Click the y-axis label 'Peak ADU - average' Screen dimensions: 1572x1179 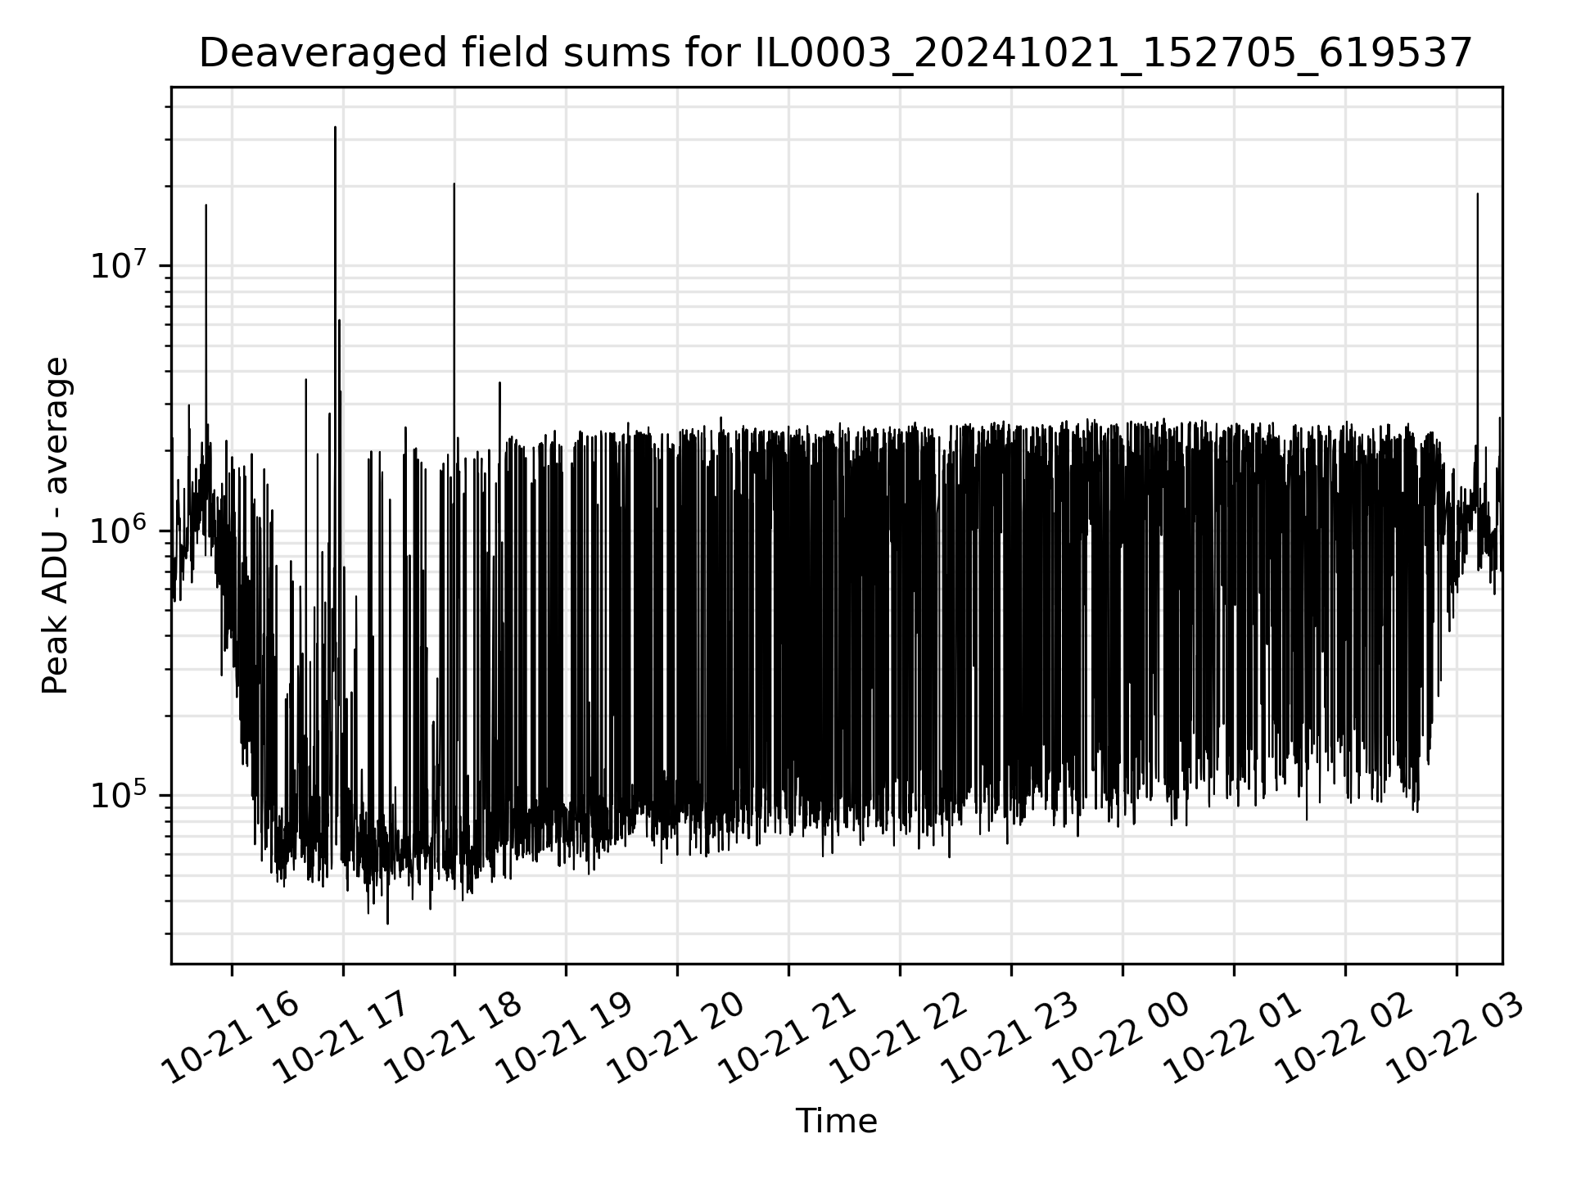56,526
